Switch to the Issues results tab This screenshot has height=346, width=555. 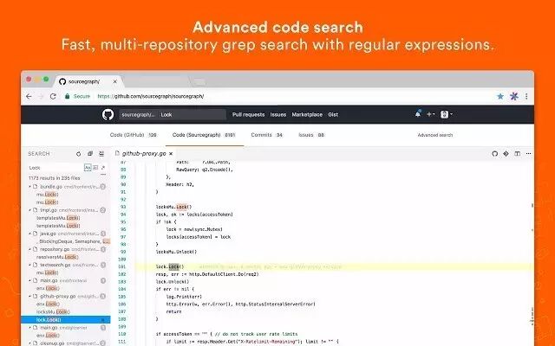(311, 135)
